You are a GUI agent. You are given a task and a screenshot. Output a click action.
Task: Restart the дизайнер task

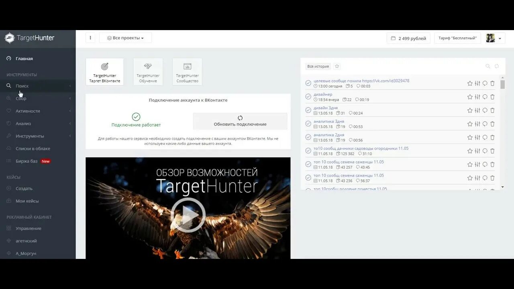click(x=485, y=97)
